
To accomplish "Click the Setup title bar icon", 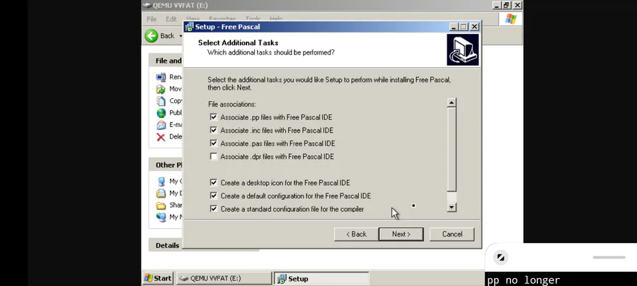I will pos(189,27).
